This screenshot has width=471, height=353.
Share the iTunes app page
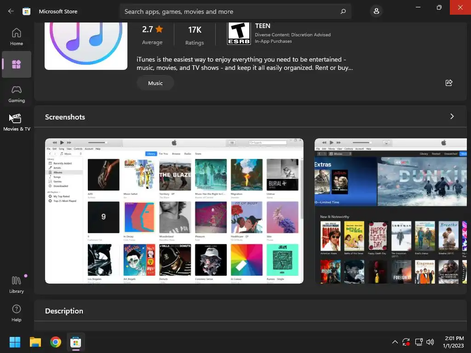pyautogui.click(x=449, y=83)
